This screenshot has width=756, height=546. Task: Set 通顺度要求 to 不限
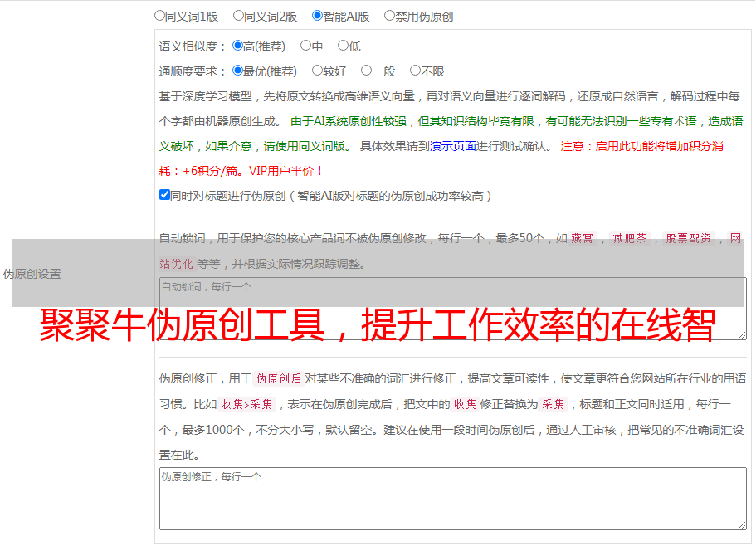tap(415, 71)
